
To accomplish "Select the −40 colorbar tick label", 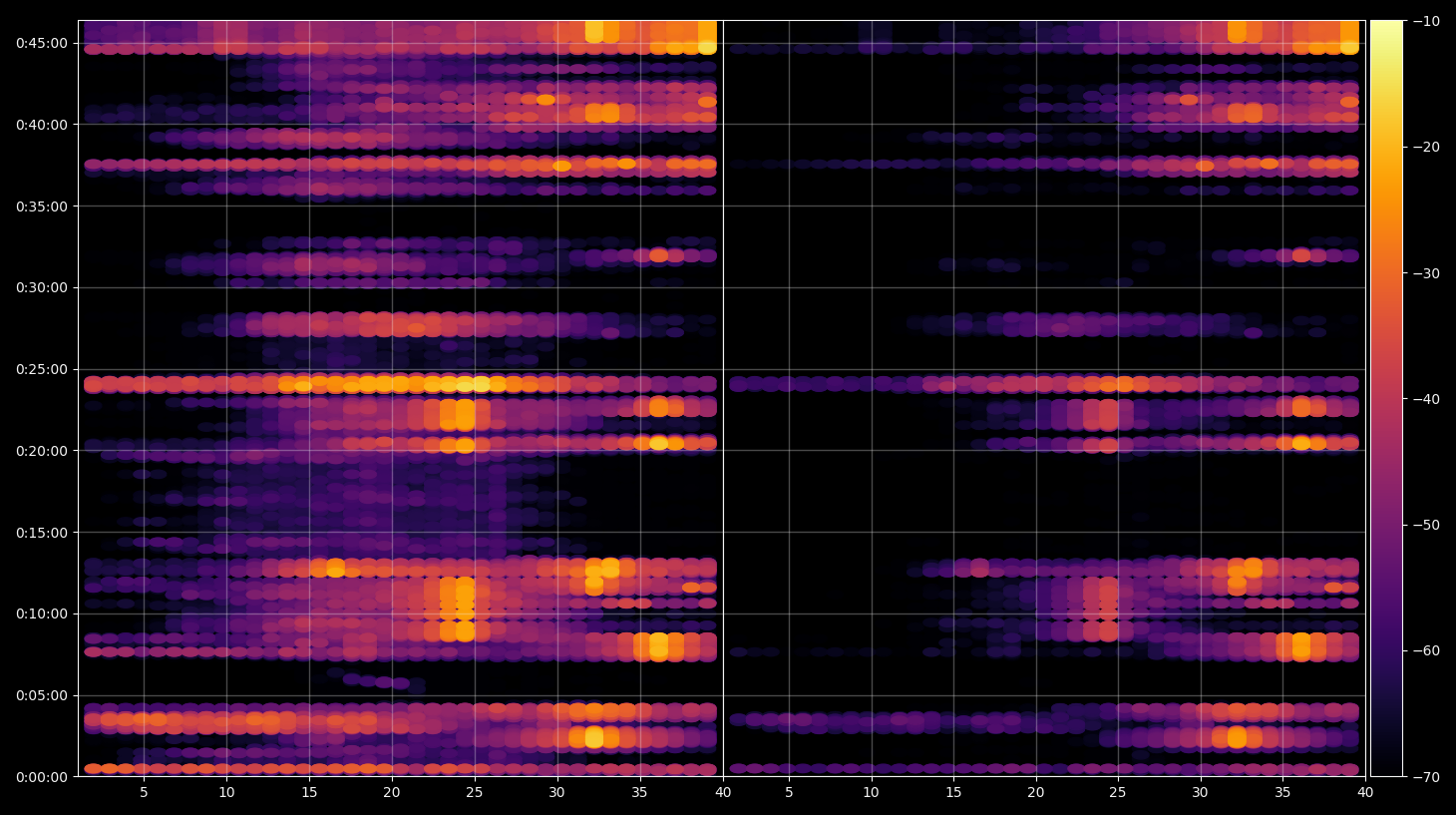I will (x=1426, y=399).
